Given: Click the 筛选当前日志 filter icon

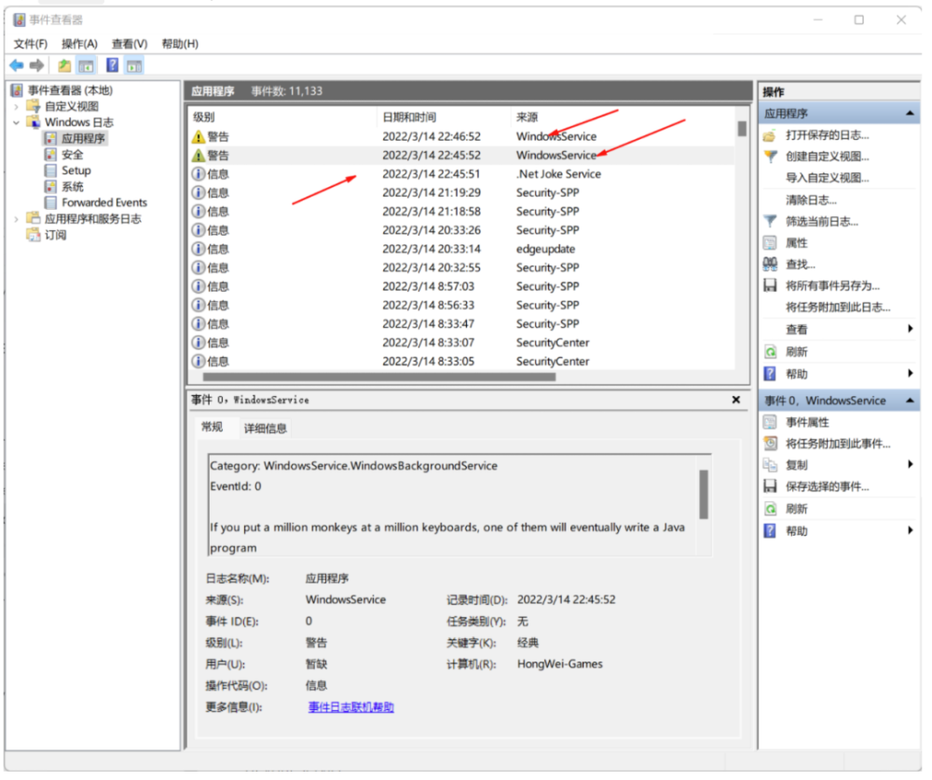Looking at the screenshot, I should (x=770, y=222).
